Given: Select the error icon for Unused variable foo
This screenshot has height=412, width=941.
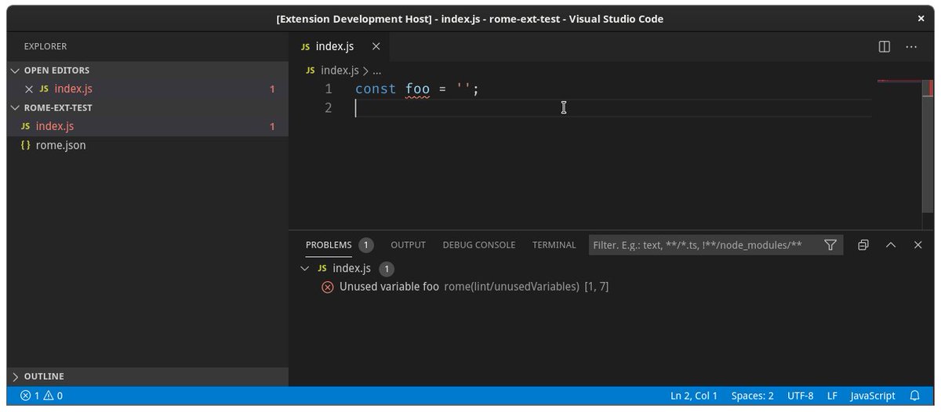Looking at the screenshot, I should 328,287.
